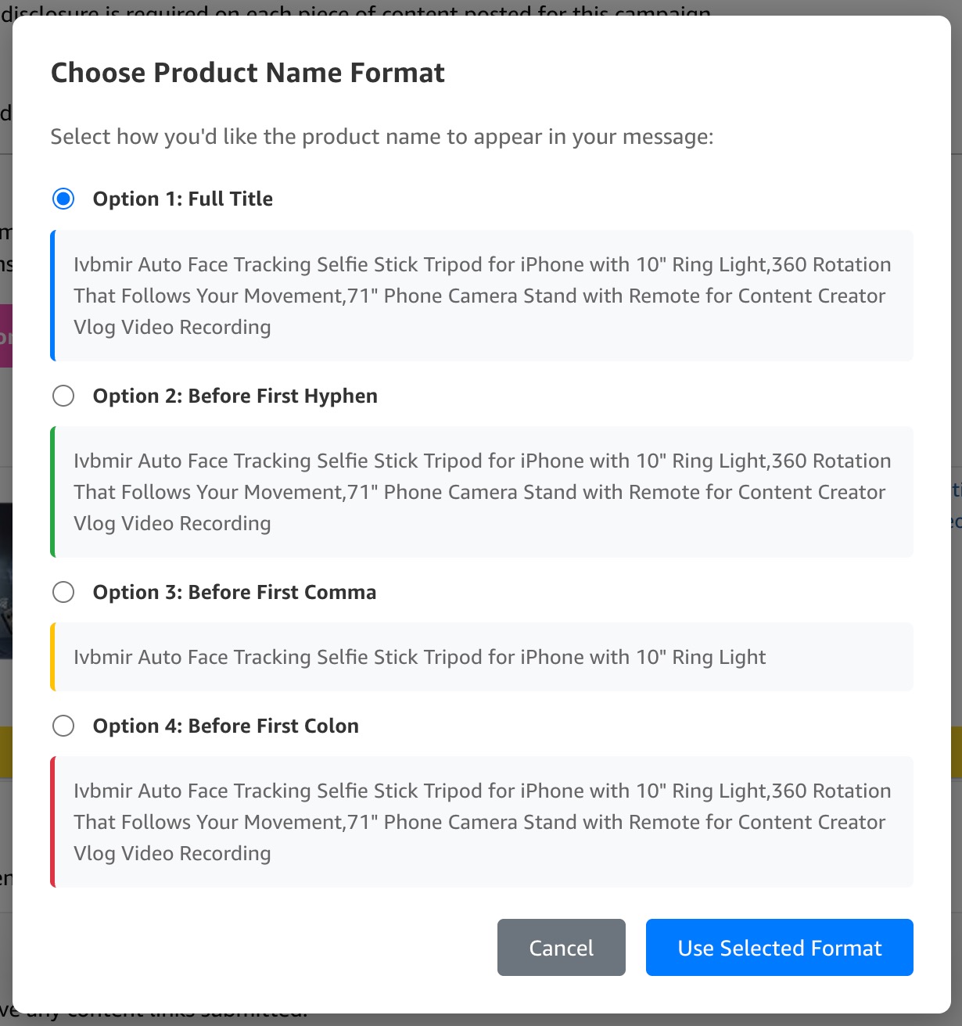
Task: Confirm with Use Selected Format button
Action: (779, 947)
